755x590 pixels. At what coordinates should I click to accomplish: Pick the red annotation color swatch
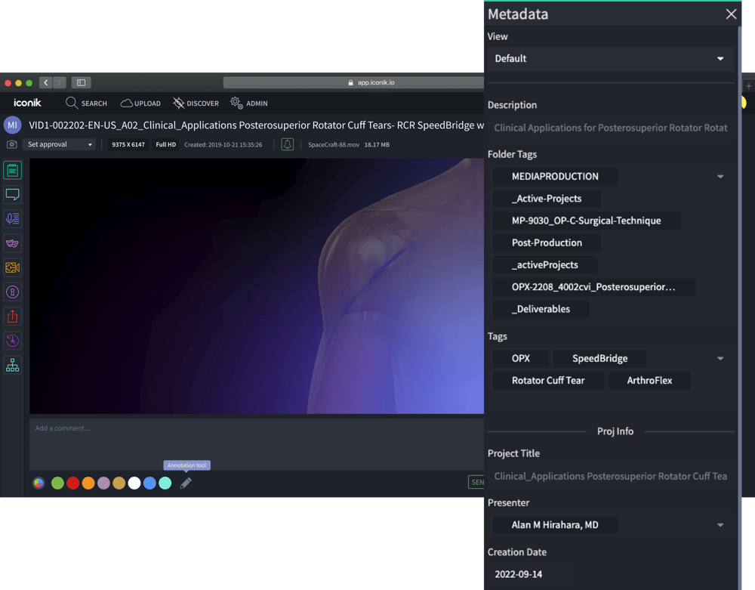point(73,483)
